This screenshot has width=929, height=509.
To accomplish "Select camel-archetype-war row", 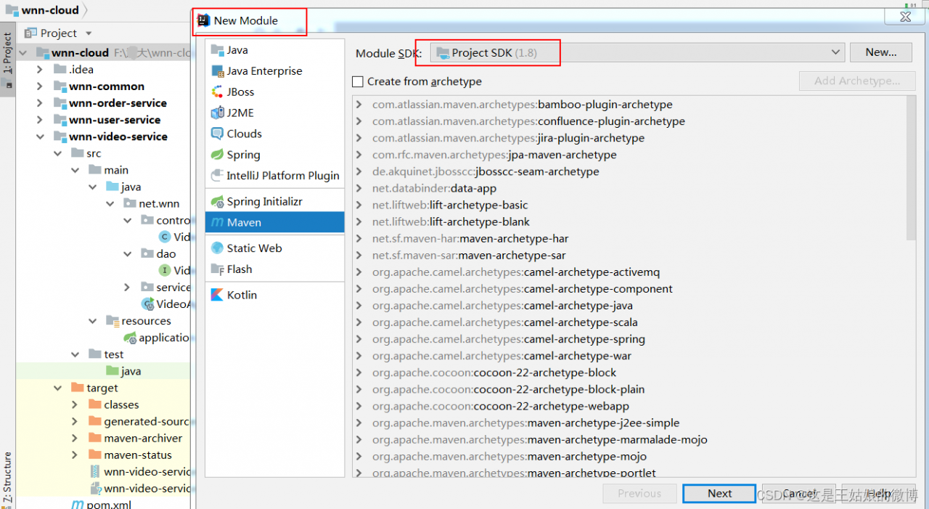I will pyautogui.click(x=630, y=356).
